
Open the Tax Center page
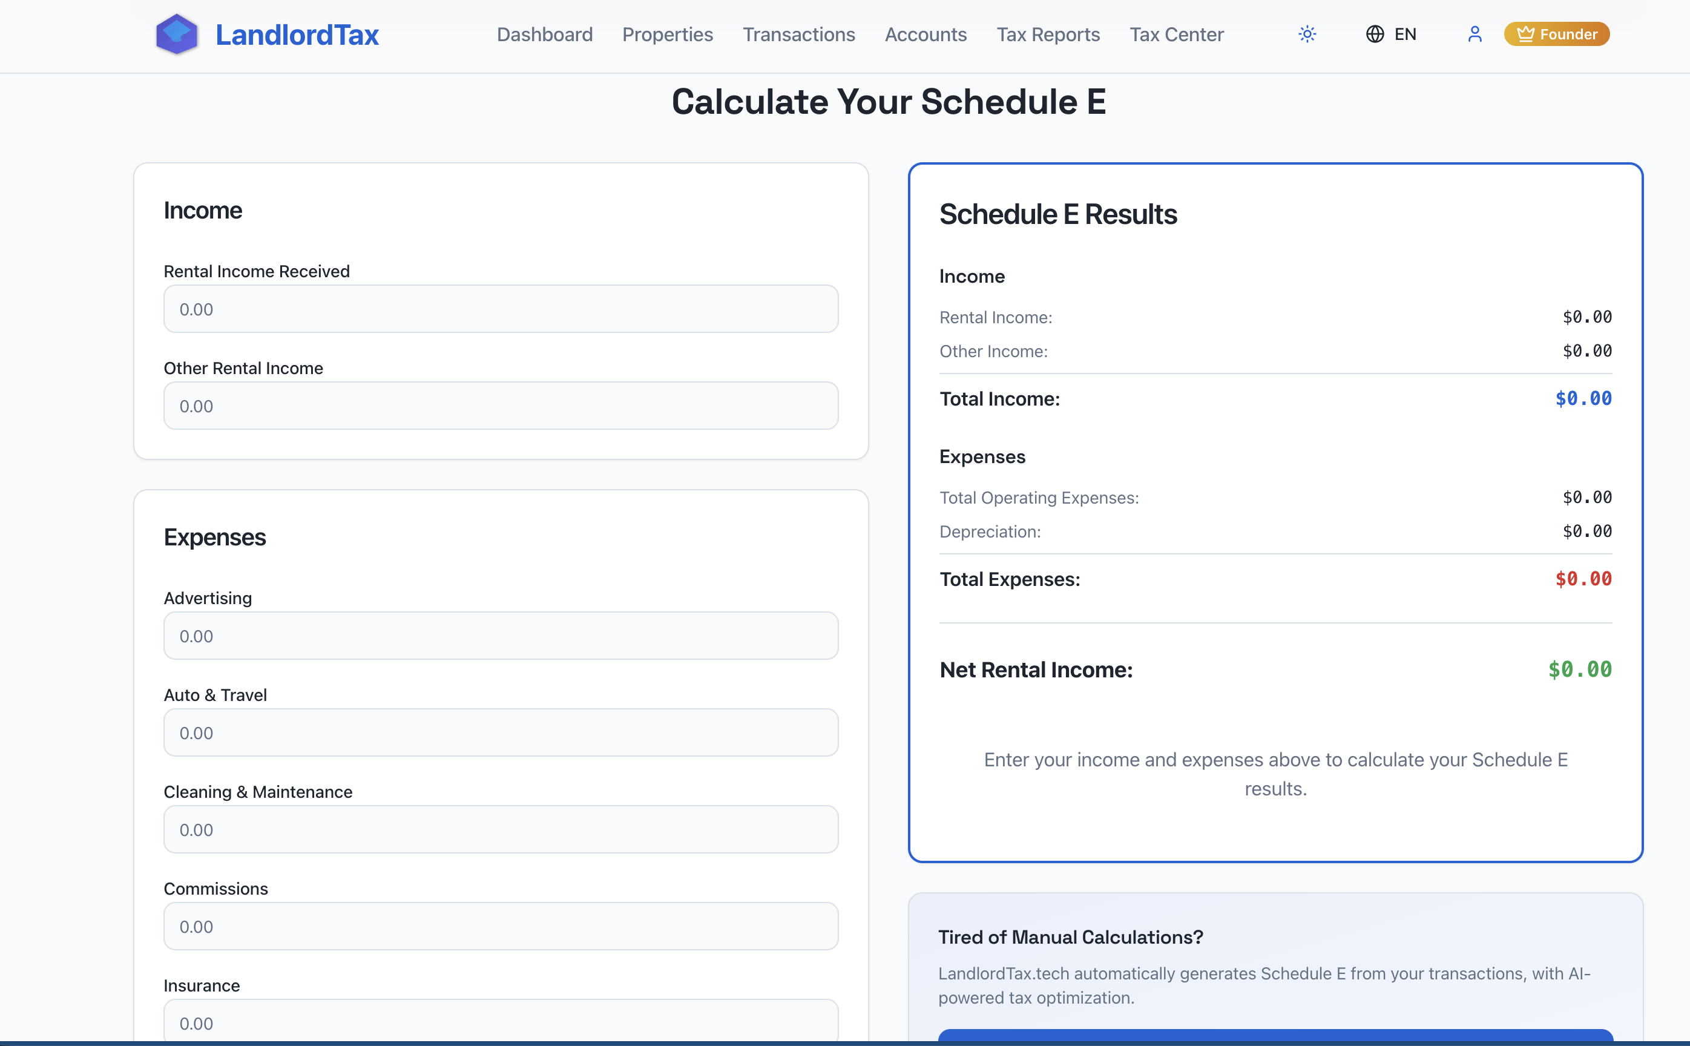[1176, 35]
